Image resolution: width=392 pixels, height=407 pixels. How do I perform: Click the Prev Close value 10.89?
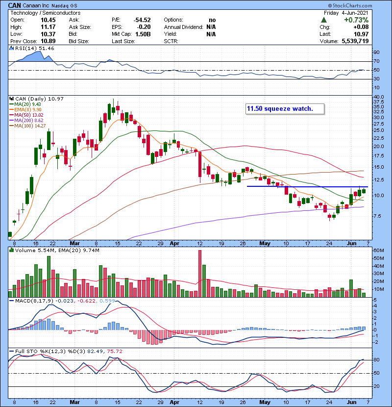48,41
